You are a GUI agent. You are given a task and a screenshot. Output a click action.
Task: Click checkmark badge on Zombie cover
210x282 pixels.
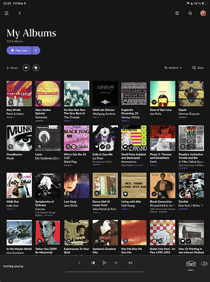click(182, 194)
